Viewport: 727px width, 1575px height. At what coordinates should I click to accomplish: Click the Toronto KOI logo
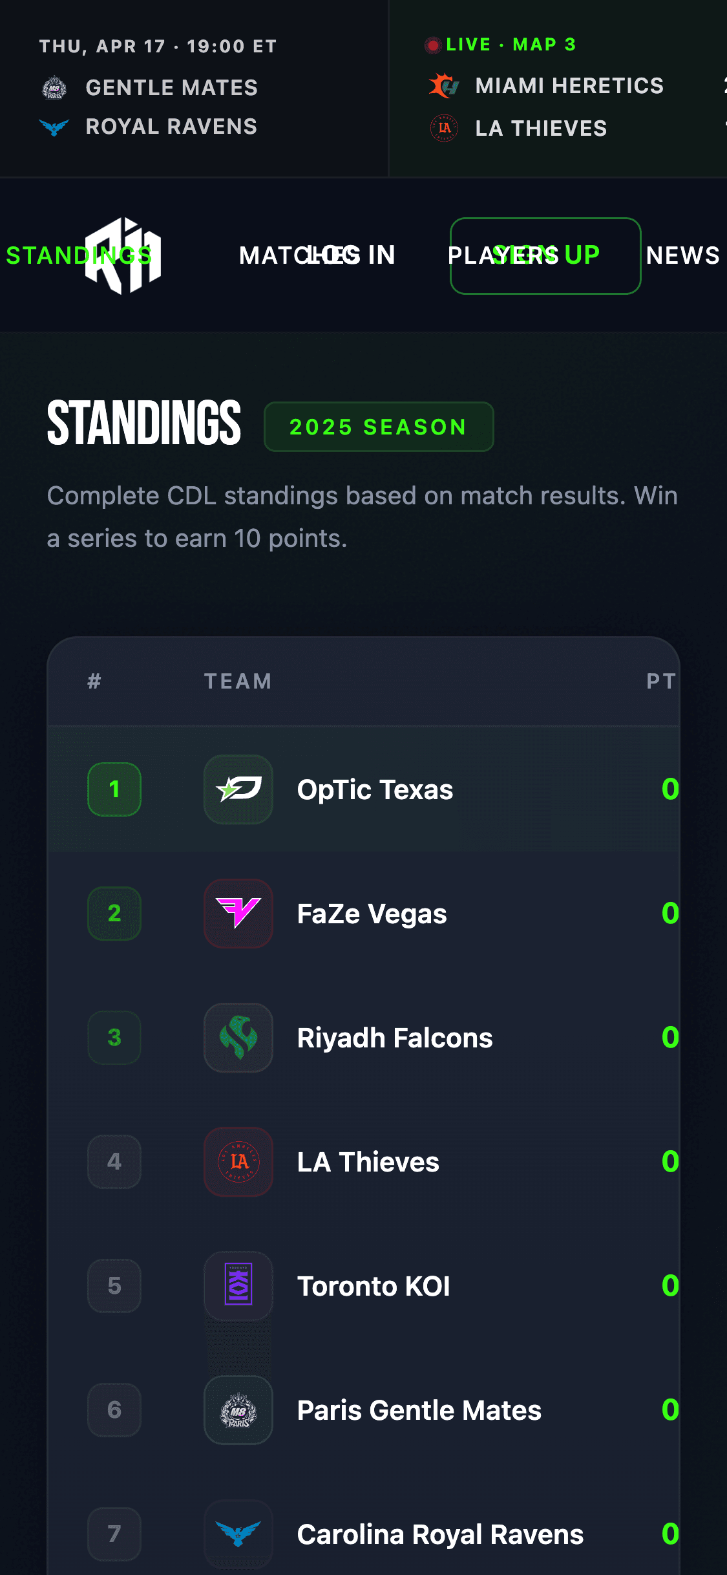(238, 1286)
